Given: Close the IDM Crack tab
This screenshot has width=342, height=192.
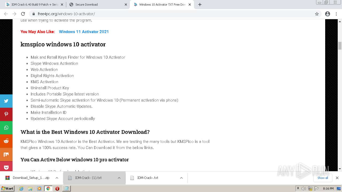Looking at the screenshot, I should 62,5.
